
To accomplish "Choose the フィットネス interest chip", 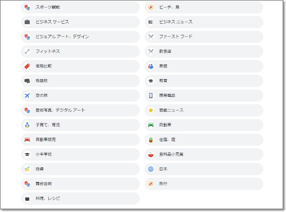I will click(80, 51).
